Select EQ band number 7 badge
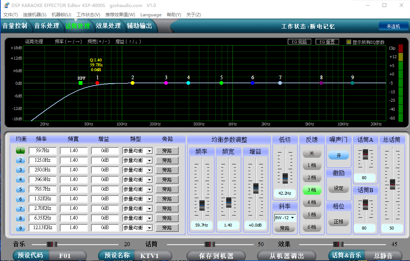Screen dimensions: 410x261 pyautogui.click(x=20, y=208)
